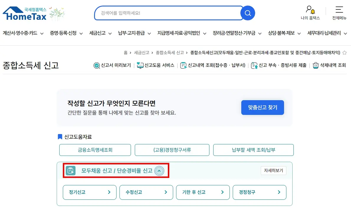Collapse the 모두채움 신고 / 단순경비율 신고 section

[159, 171]
